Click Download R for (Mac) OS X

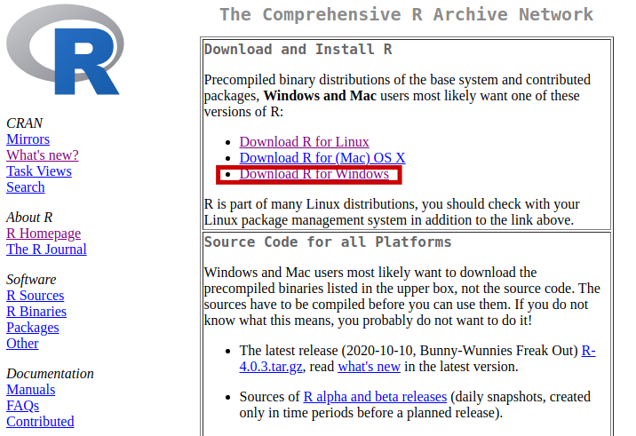click(x=322, y=158)
